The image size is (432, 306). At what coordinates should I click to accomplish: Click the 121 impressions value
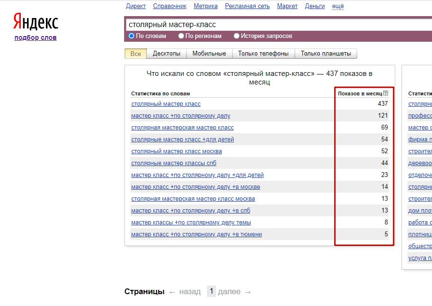tap(383, 116)
